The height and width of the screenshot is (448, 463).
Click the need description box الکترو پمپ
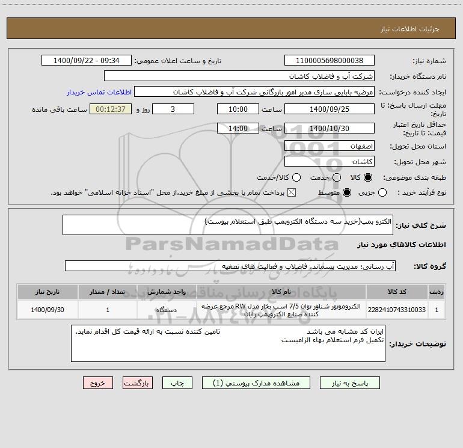[x=228, y=225]
